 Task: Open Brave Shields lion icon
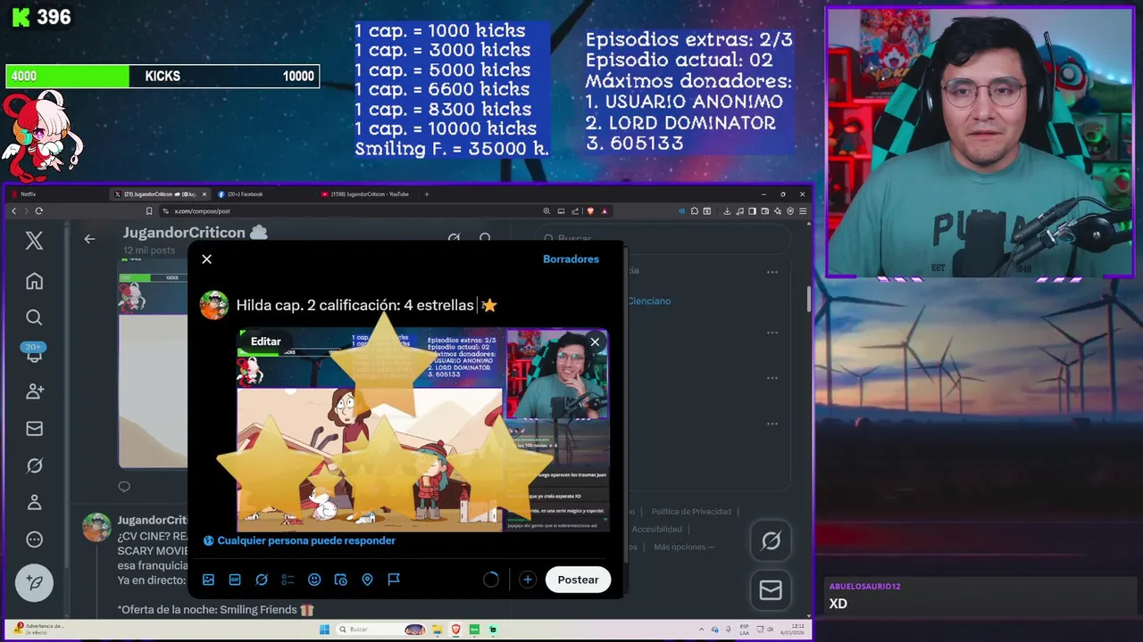coord(590,211)
